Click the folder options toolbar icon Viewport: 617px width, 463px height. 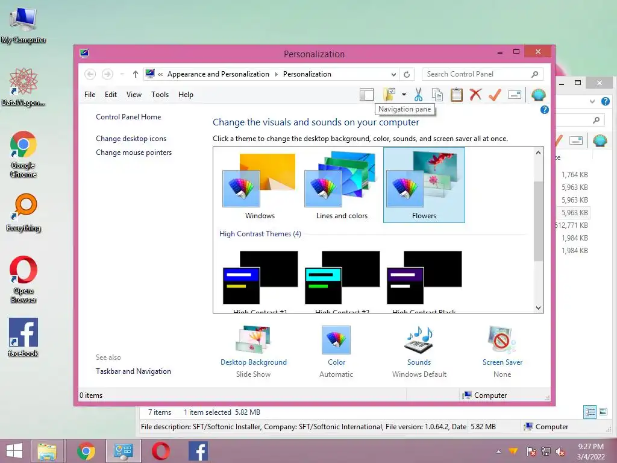389,95
